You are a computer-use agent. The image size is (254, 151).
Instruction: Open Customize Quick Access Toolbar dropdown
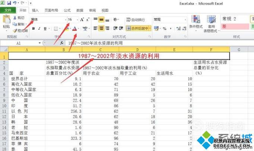point(31,3)
